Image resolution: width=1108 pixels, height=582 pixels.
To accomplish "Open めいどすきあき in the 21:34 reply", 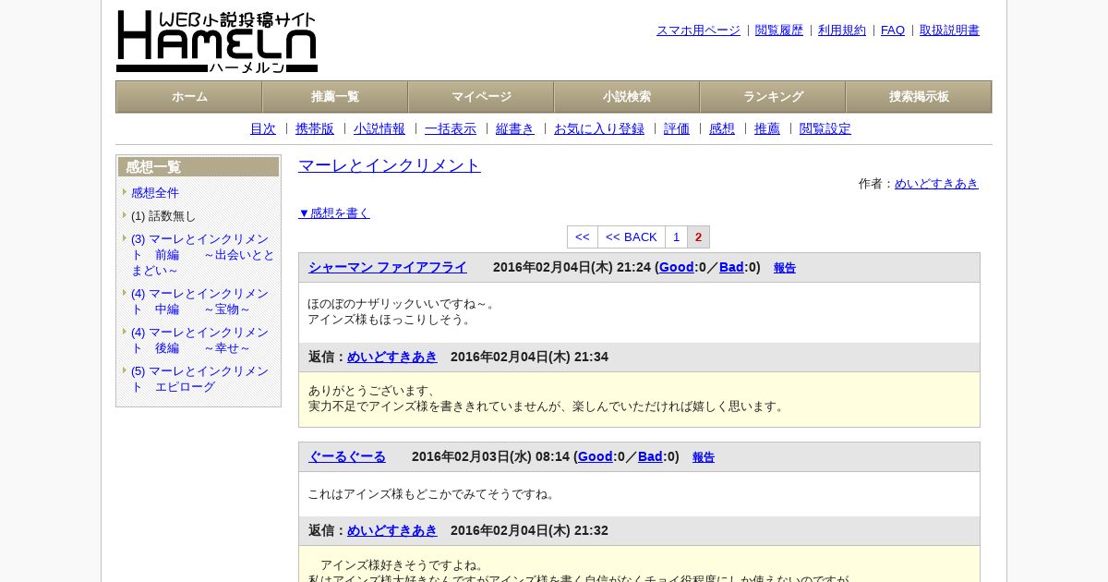I will click(392, 358).
